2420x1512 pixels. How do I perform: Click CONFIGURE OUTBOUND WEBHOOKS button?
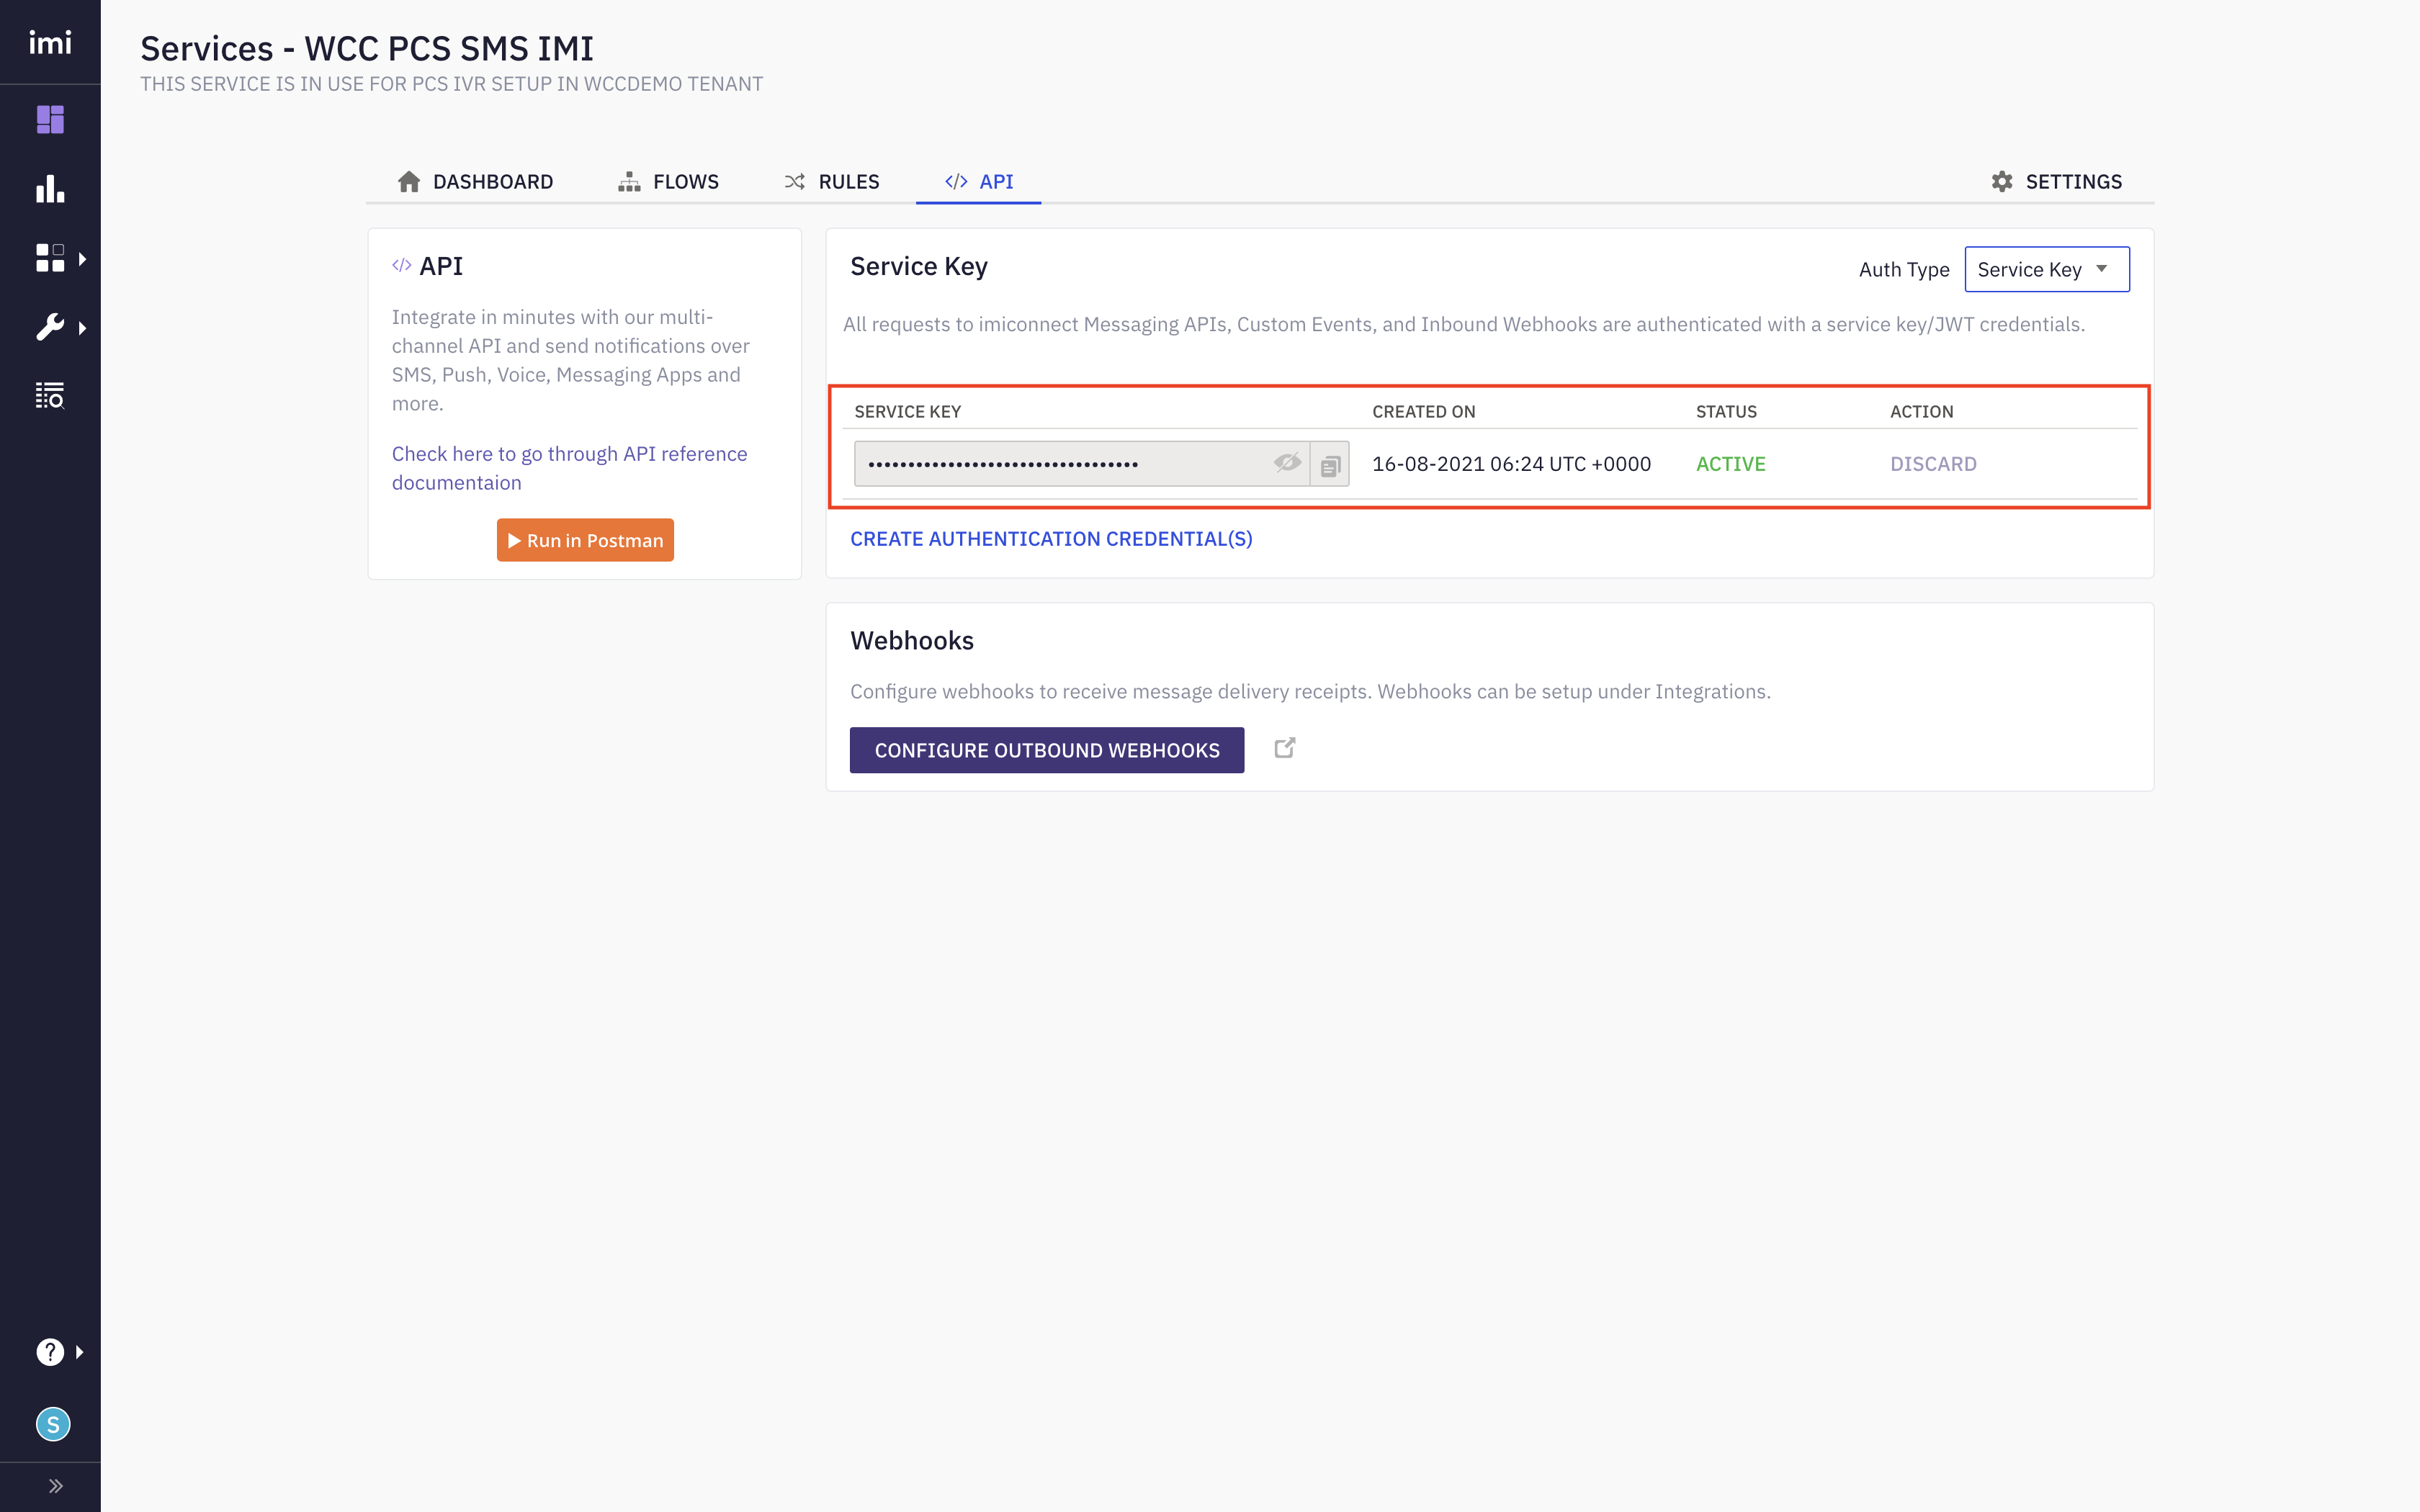pyautogui.click(x=1047, y=749)
